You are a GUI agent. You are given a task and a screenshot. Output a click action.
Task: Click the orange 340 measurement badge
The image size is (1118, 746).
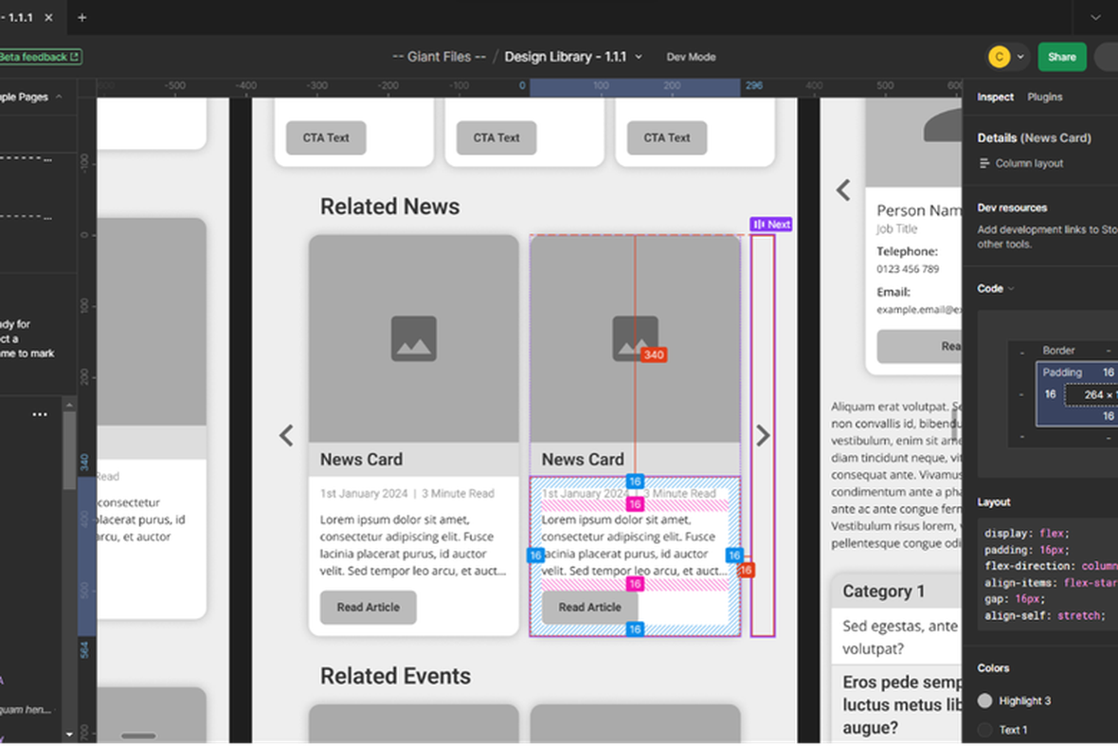coord(653,355)
